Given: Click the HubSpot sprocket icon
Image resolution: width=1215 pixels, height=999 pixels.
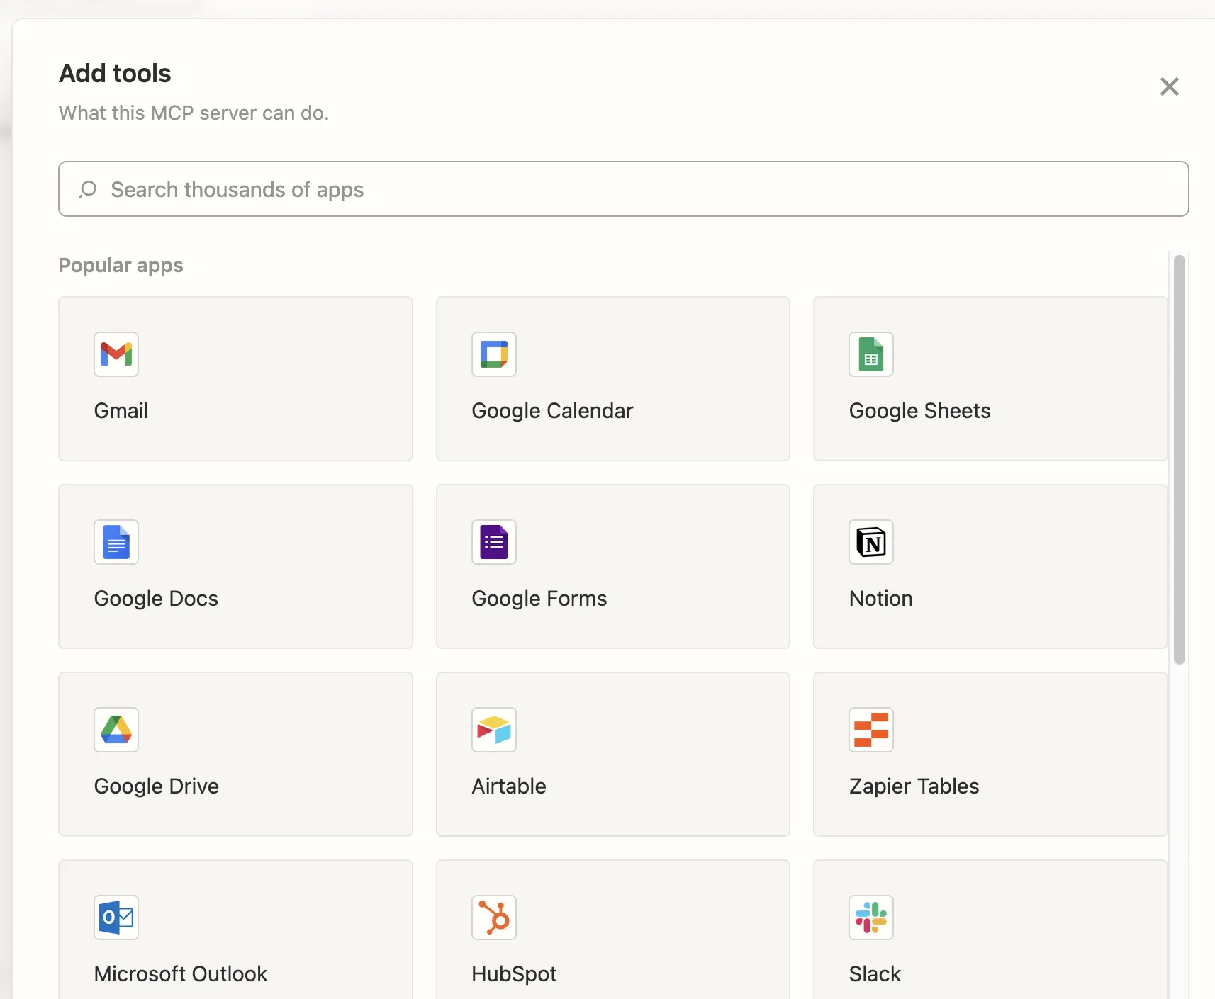Looking at the screenshot, I should [494, 918].
